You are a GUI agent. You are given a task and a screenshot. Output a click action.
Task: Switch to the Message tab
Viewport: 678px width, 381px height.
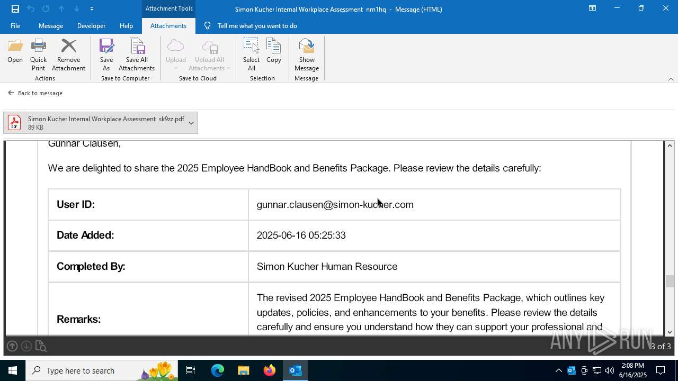click(51, 26)
